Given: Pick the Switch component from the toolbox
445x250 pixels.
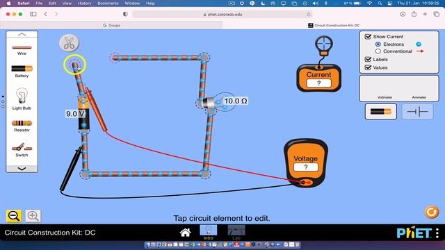Looking at the screenshot, I should (x=22, y=150).
